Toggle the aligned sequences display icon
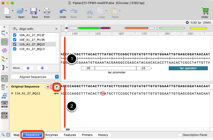This screenshot has width=213, height=140. tap(5, 79)
